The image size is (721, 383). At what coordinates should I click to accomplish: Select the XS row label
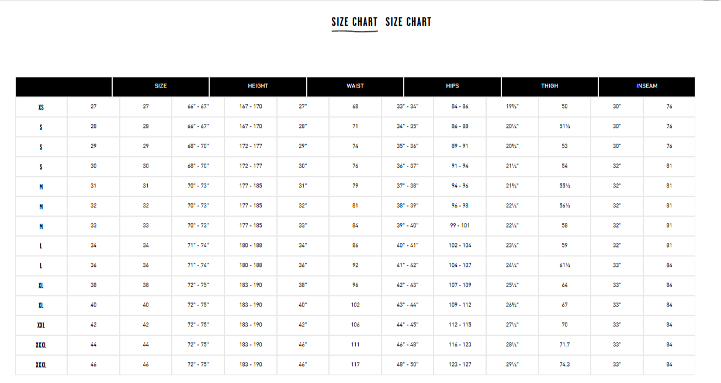click(x=41, y=107)
